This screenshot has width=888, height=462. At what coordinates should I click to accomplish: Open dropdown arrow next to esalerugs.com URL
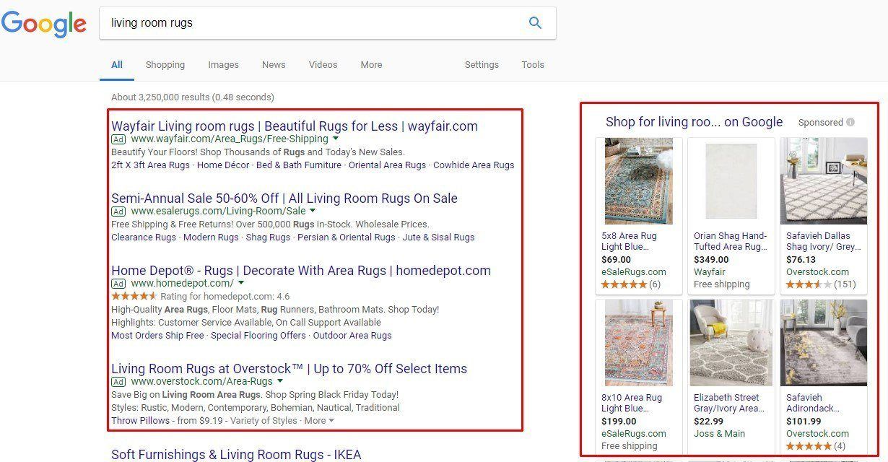coord(313,211)
